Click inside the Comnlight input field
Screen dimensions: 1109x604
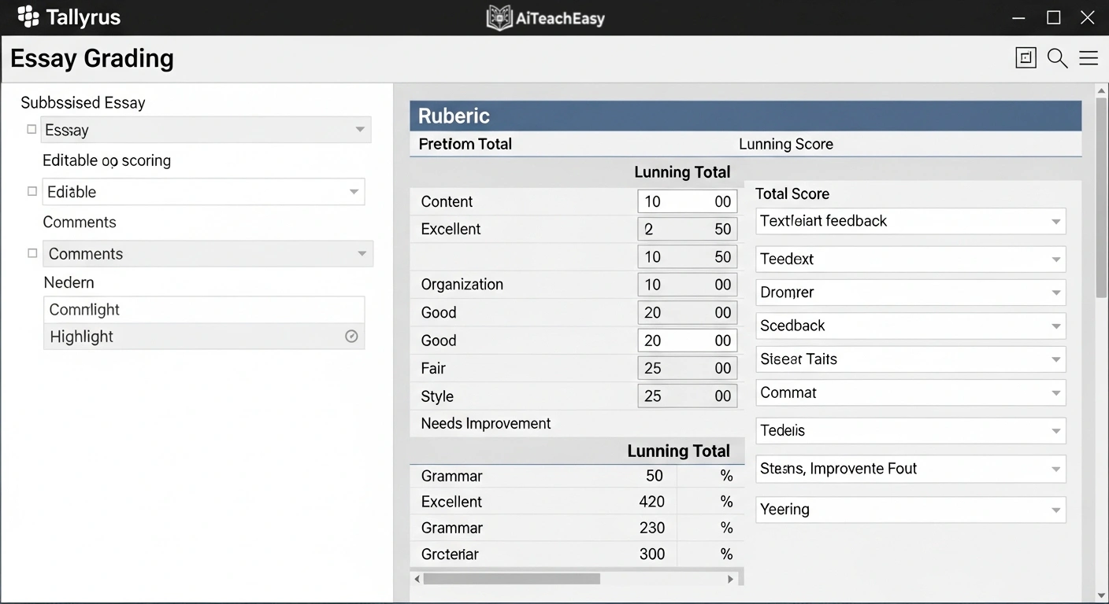(204, 309)
